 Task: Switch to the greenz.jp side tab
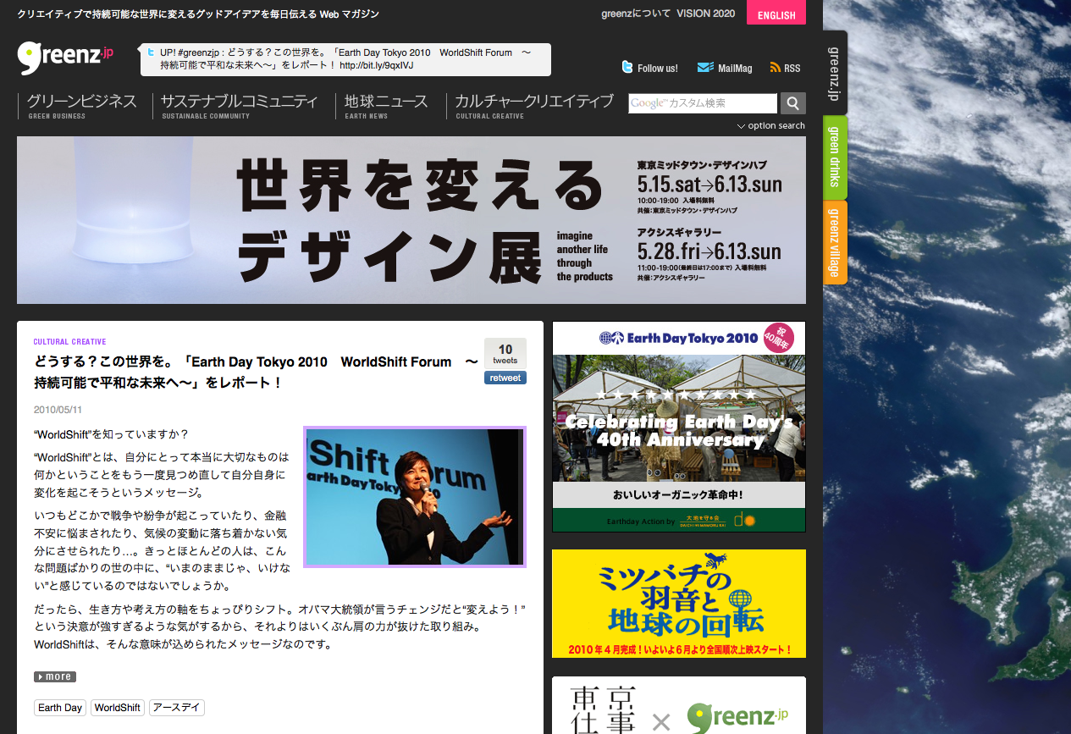point(835,72)
